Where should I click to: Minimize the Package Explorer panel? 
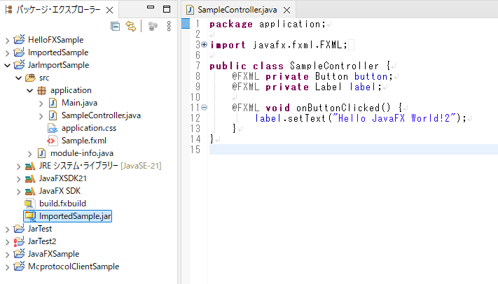(151, 8)
